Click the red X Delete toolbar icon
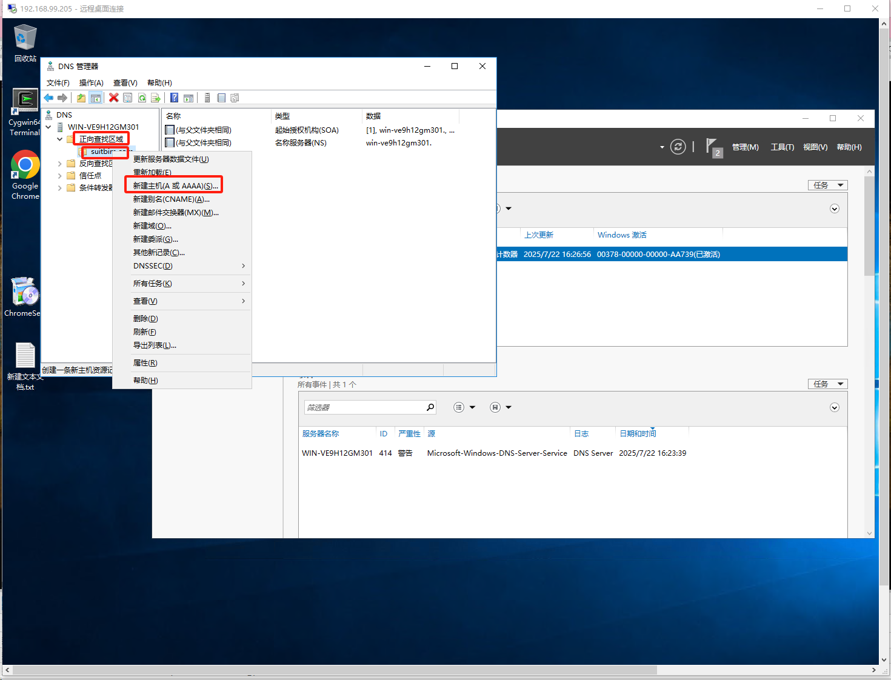891x680 pixels. [113, 98]
